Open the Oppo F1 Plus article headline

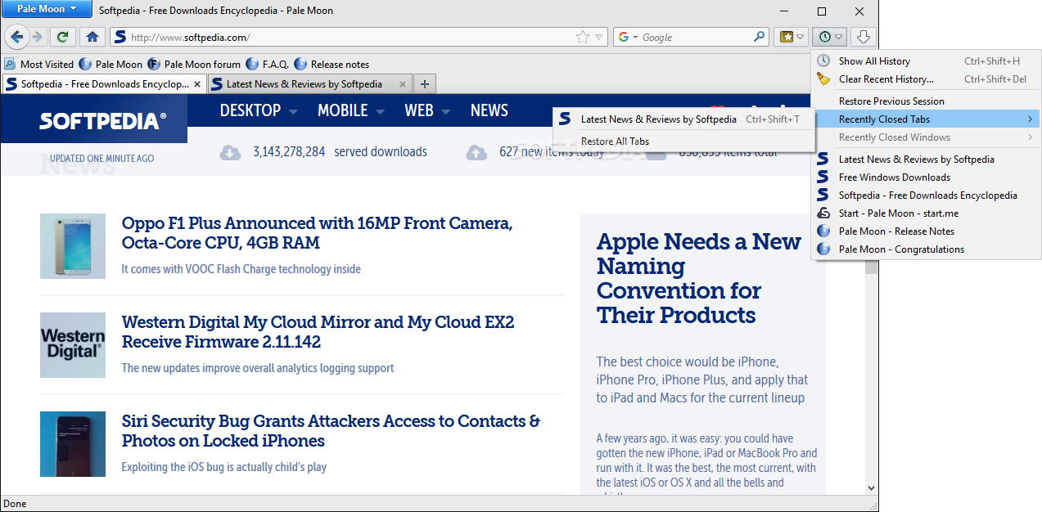(x=317, y=233)
